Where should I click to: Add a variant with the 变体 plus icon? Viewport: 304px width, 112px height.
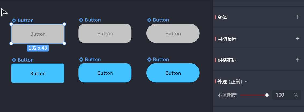pos(297,17)
